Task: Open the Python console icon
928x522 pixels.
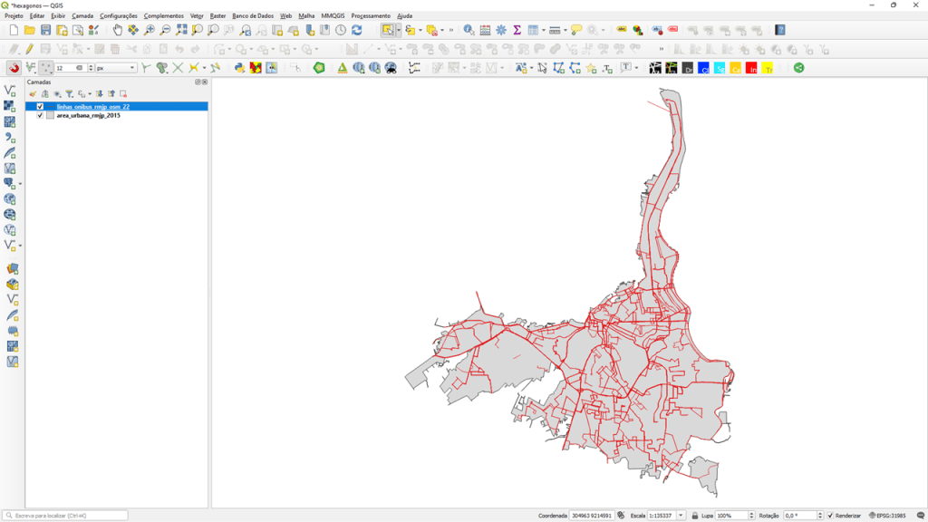Action: pyautogui.click(x=239, y=68)
